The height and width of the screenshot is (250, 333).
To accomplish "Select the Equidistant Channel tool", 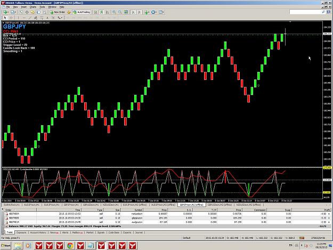I will 36,18.
